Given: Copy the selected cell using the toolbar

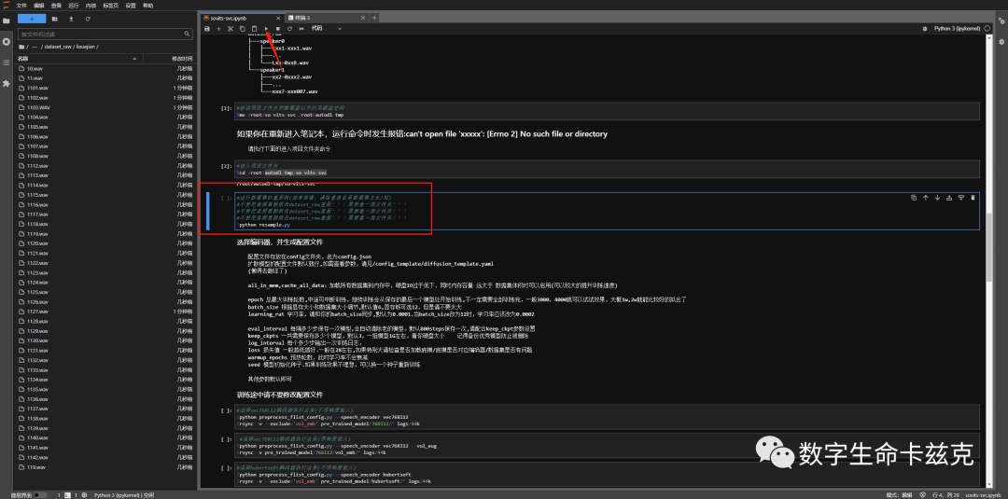Looking at the screenshot, I should (243, 28).
